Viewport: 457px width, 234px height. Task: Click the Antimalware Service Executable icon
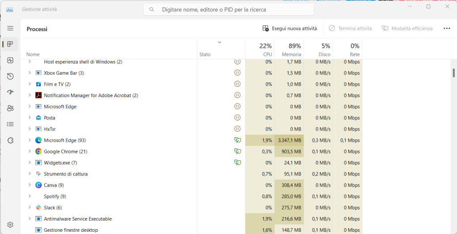click(x=38, y=219)
